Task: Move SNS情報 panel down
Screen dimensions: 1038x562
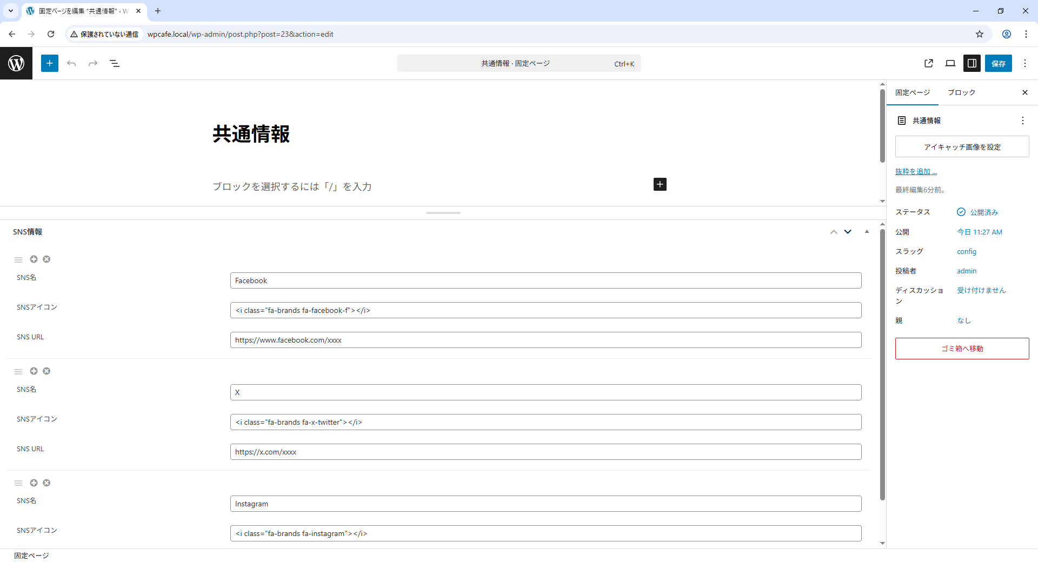Action: (848, 232)
